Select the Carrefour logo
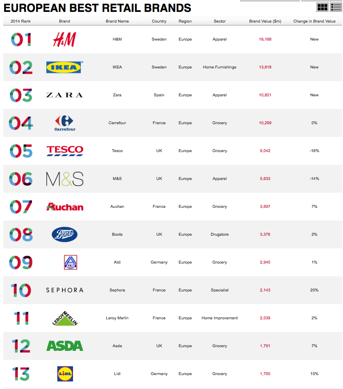 64,123
